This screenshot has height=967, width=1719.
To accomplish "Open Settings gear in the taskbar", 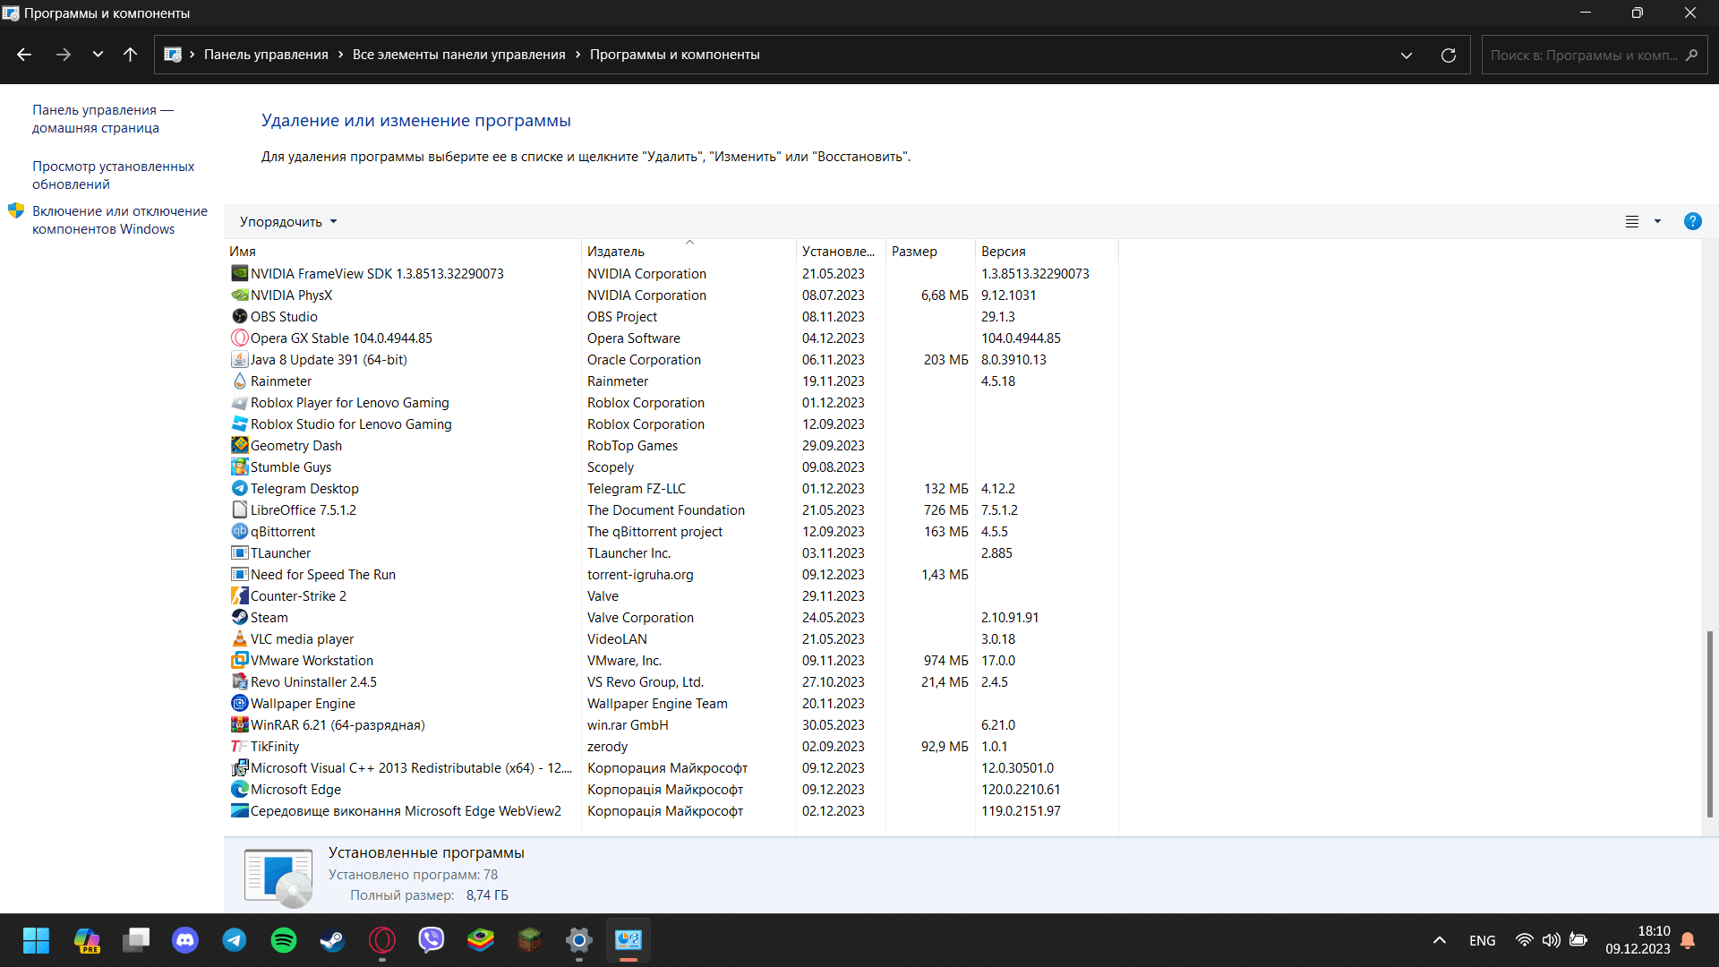I will click(579, 940).
